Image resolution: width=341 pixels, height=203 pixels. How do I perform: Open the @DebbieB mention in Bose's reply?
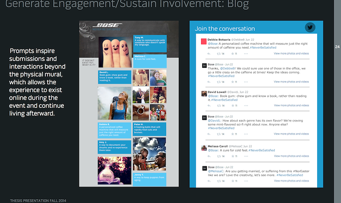pos(228,68)
